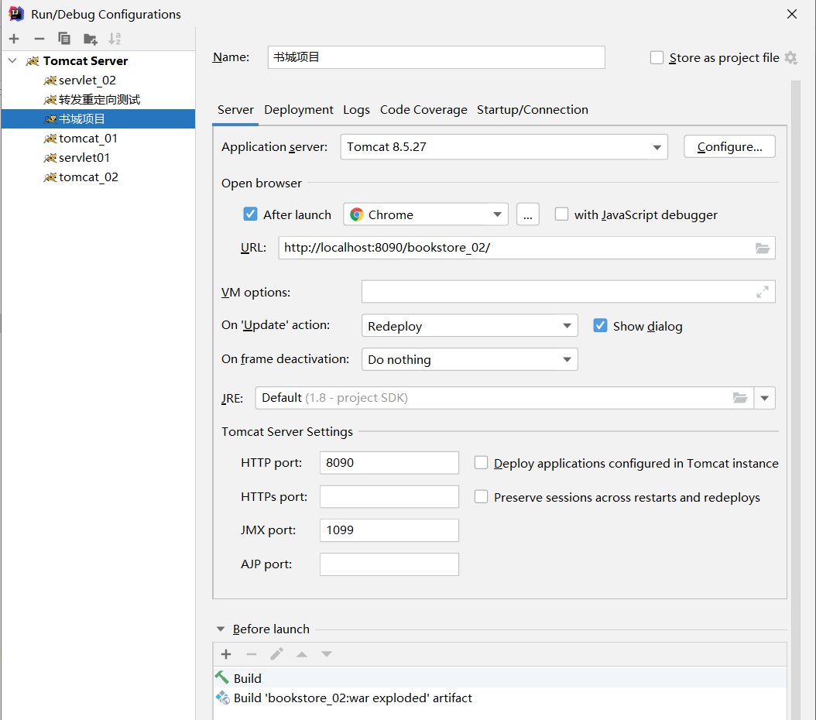
Task: Click the browser ellipsis button
Action: [528, 214]
